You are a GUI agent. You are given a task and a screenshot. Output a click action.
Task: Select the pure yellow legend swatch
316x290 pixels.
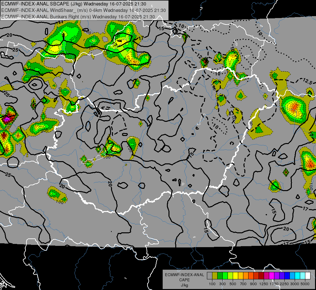click(235, 275)
